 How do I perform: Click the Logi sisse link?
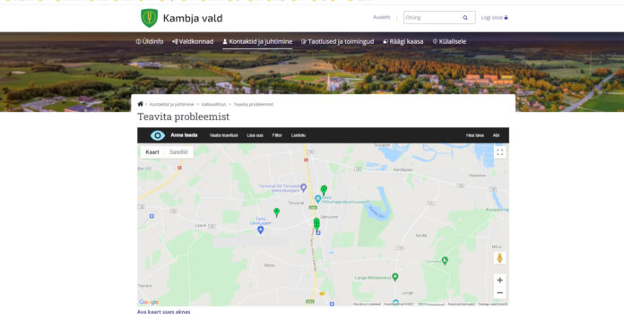494,18
